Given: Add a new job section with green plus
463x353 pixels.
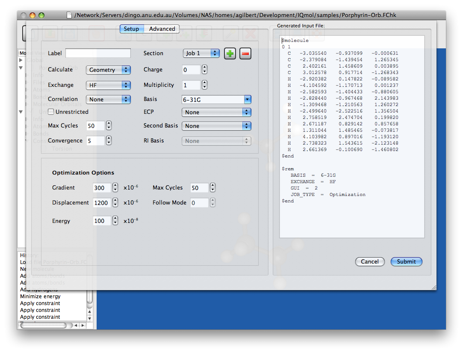Looking at the screenshot, I should pyautogui.click(x=230, y=53).
